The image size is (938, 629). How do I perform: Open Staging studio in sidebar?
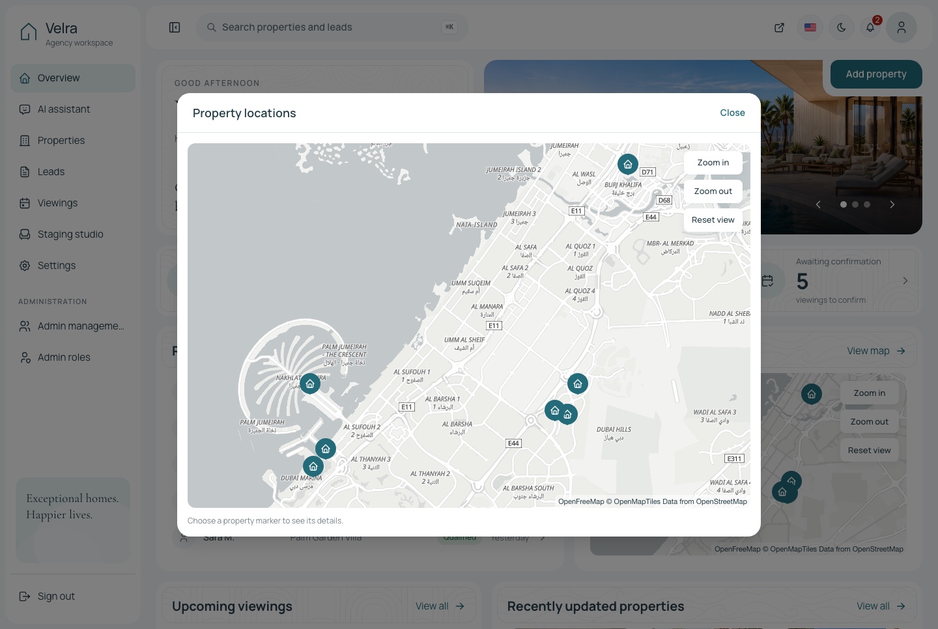73,234
